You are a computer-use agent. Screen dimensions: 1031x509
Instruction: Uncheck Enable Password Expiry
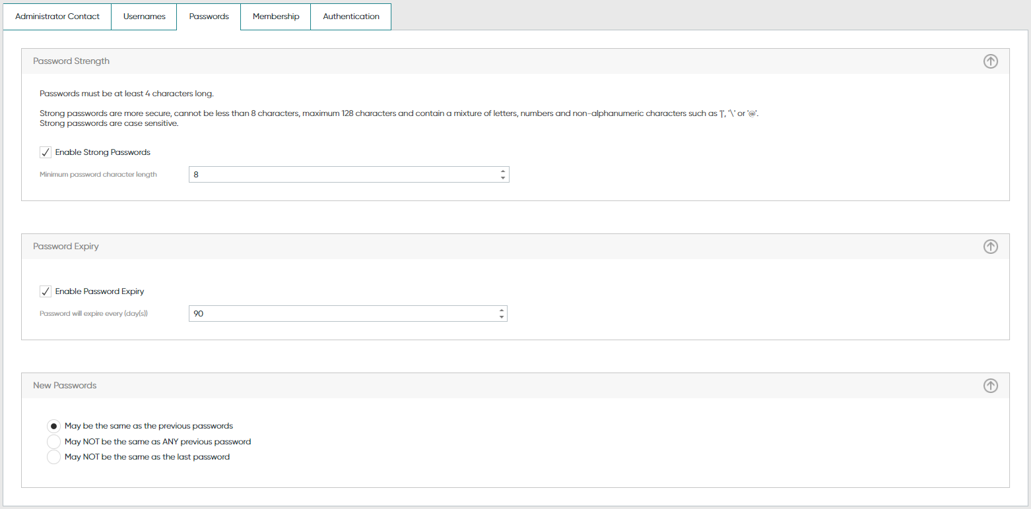click(45, 291)
